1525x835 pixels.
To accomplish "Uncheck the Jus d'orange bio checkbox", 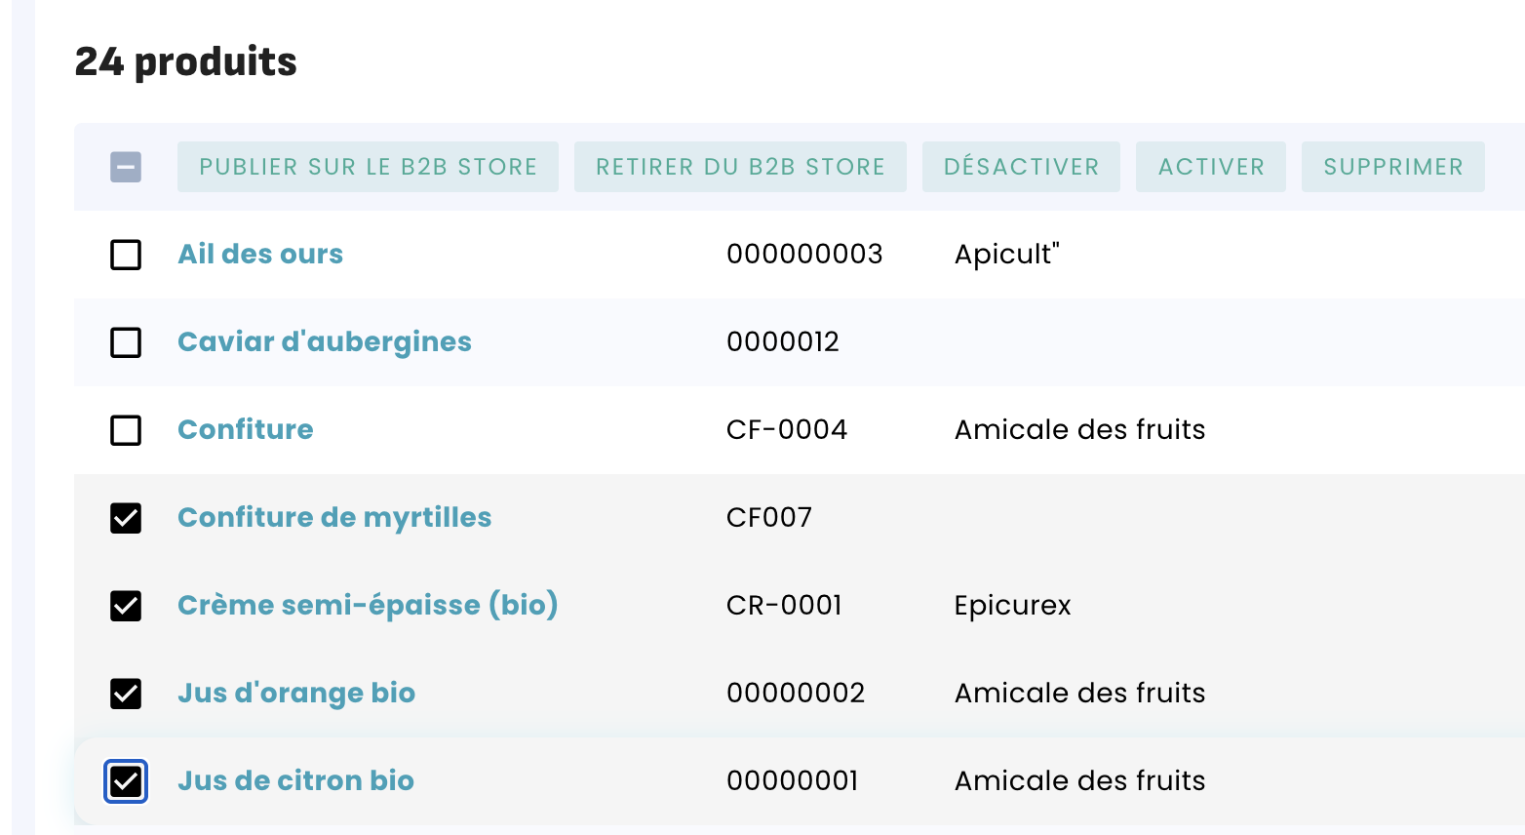I will pos(126,694).
